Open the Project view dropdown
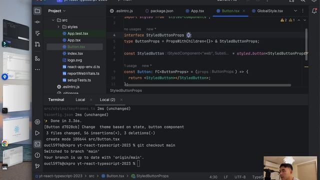This screenshot has height=180, width=320. point(56,11)
